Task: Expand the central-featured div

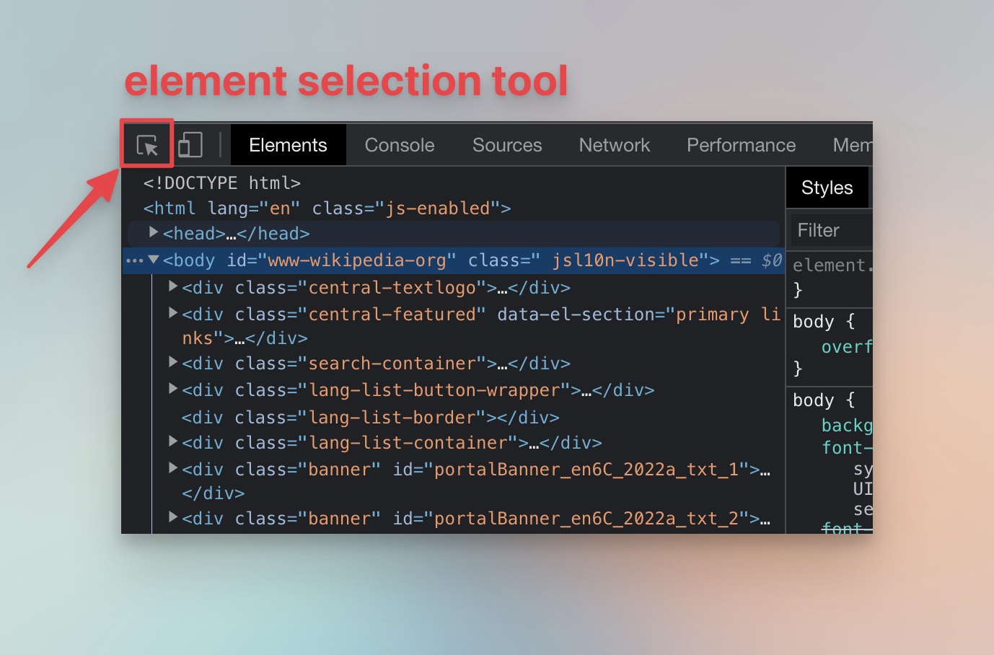Action: pyautogui.click(x=173, y=312)
